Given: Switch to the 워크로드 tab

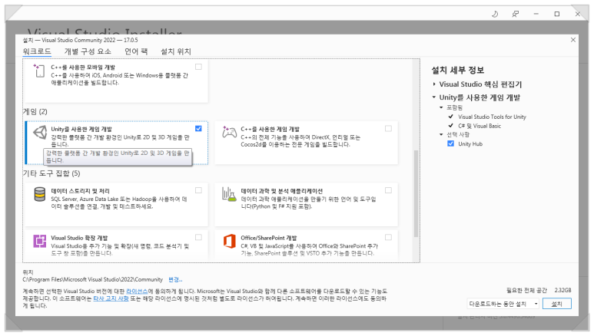Looking at the screenshot, I should [37, 51].
